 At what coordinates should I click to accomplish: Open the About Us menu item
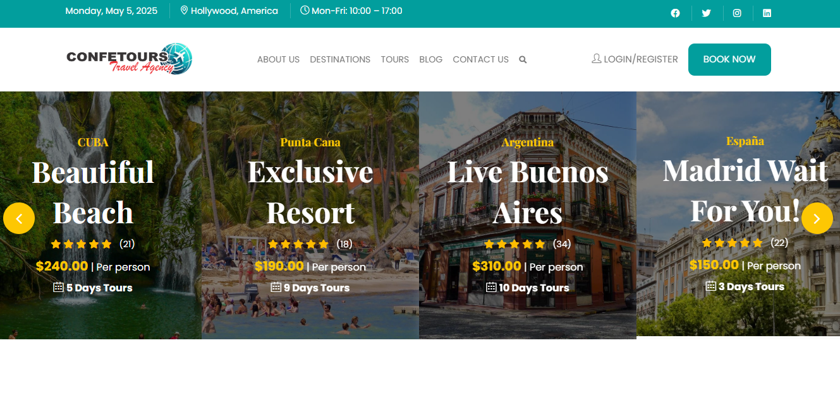[x=278, y=59]
